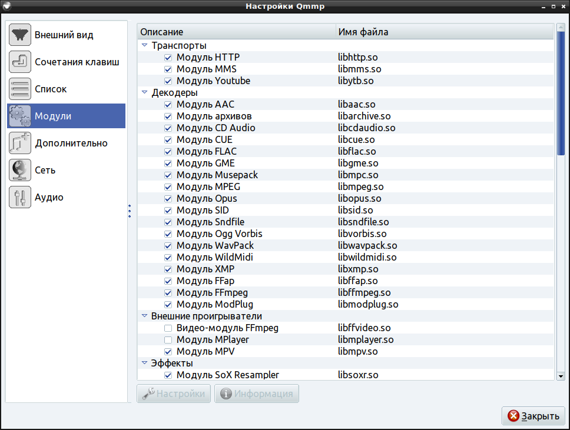The image size is (570, 430).
Task: Enable the Видео-модуль FFmpeg checkbox
Action: (168, 328)
